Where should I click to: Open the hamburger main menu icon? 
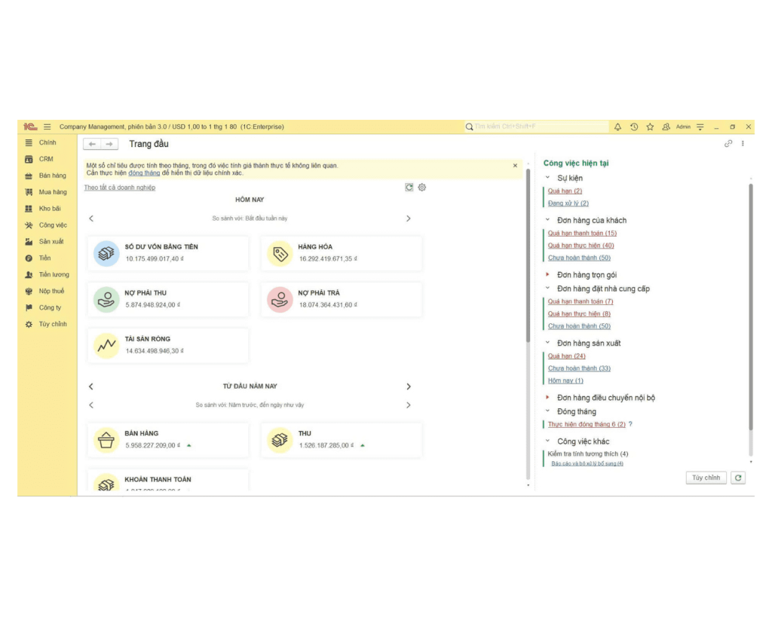(47, 127)
